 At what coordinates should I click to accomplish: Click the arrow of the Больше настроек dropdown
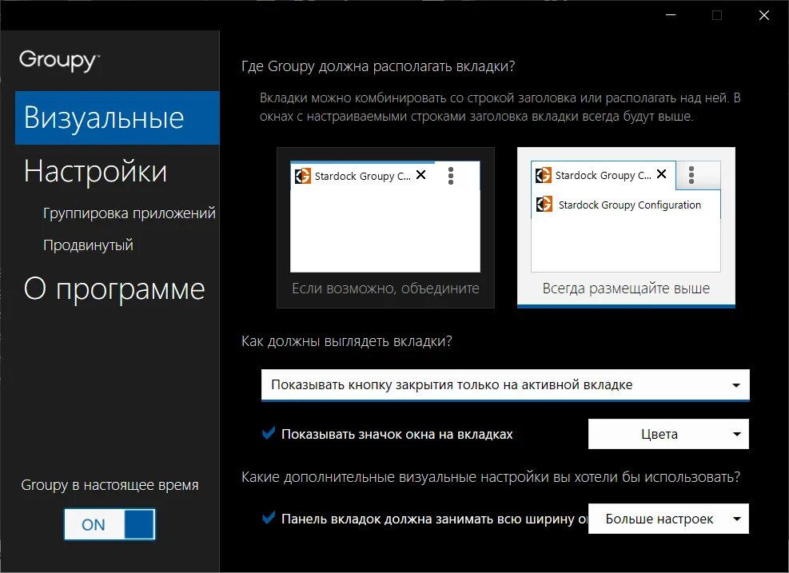(737, 519)
